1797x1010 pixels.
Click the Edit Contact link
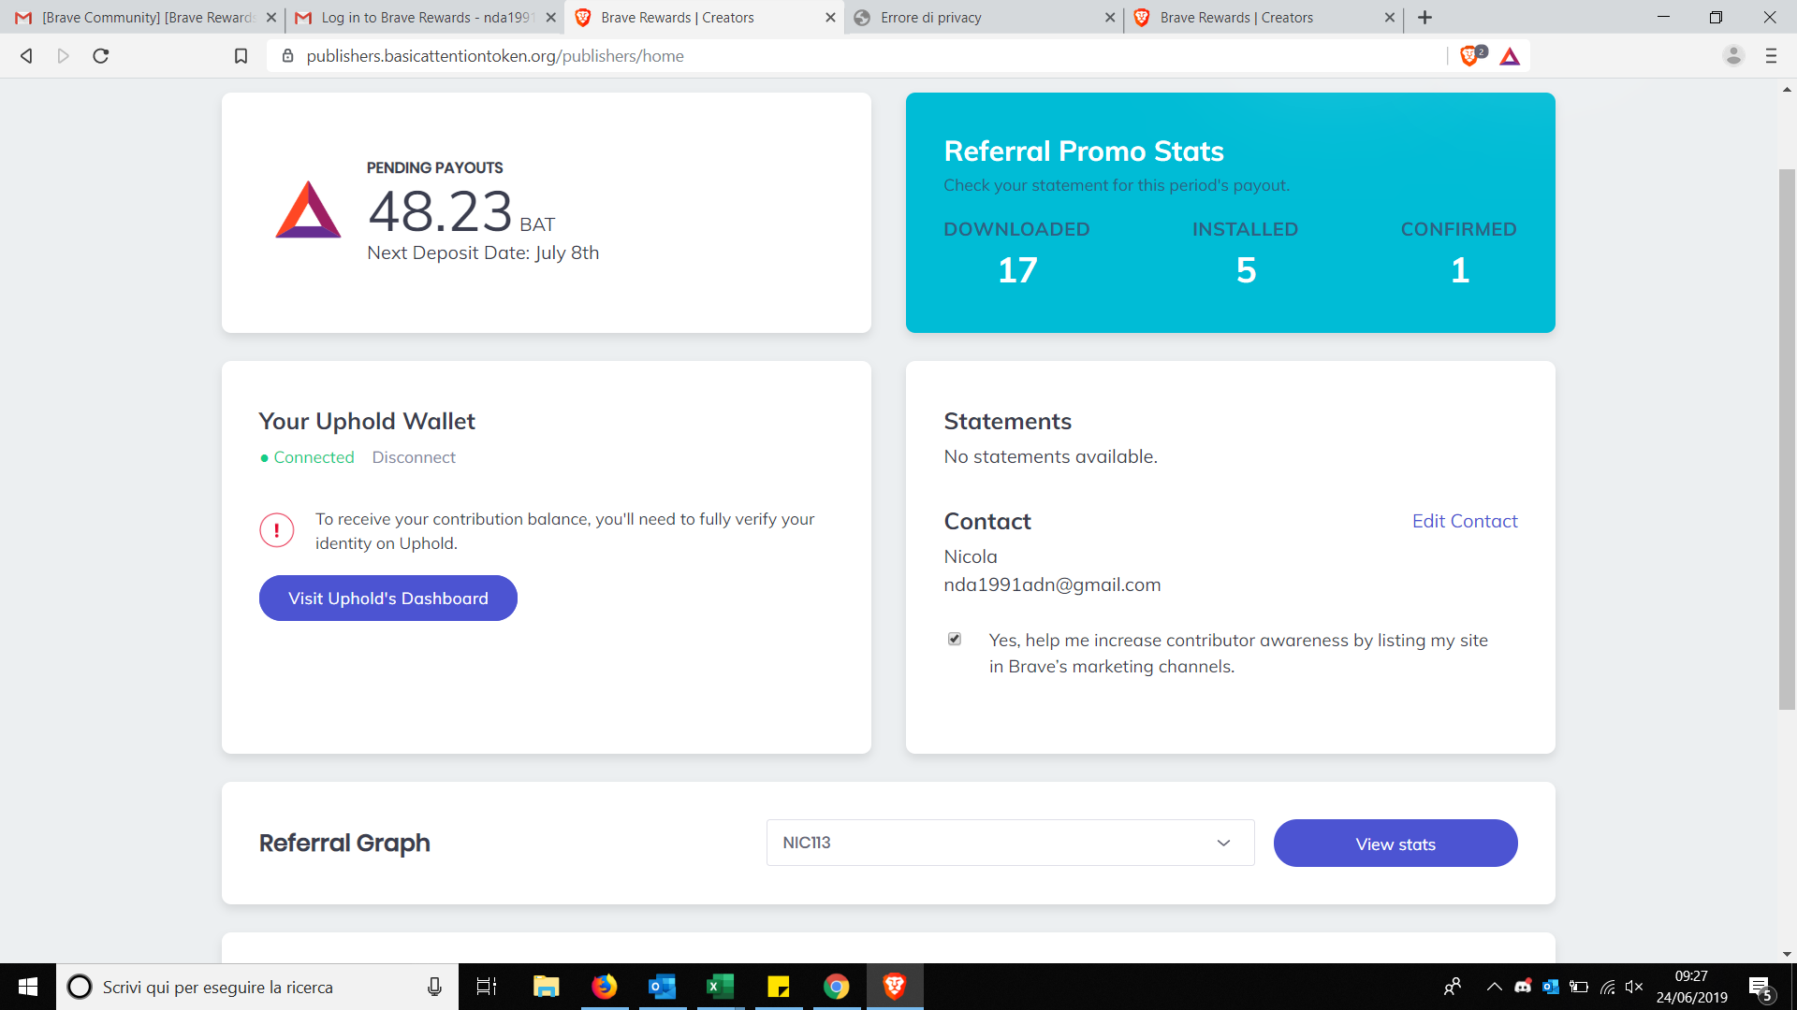[x=1464, y=521]
